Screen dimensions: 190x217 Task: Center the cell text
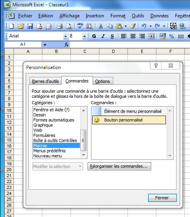(133, 36)
